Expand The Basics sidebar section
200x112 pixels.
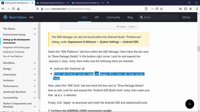[19, 29]
